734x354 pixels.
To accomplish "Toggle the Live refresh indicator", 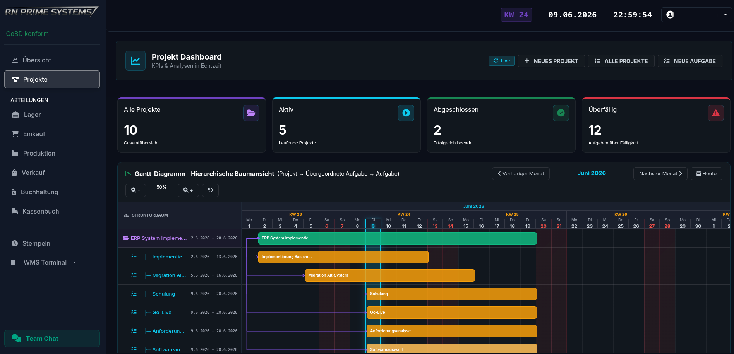I will click(501, 61).
